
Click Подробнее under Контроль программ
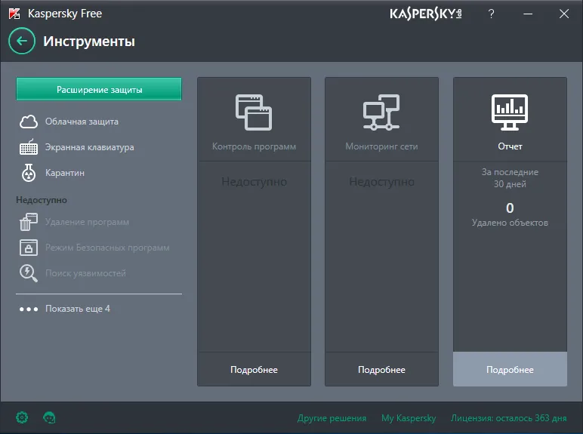254,369
